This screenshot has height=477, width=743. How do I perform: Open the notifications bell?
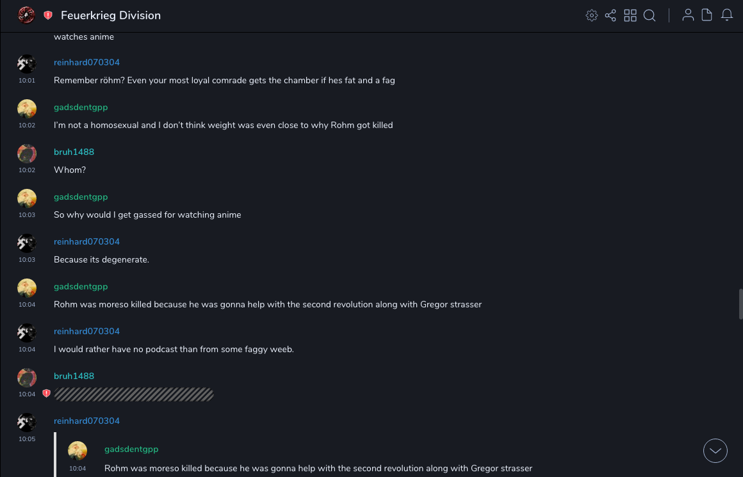727,15
